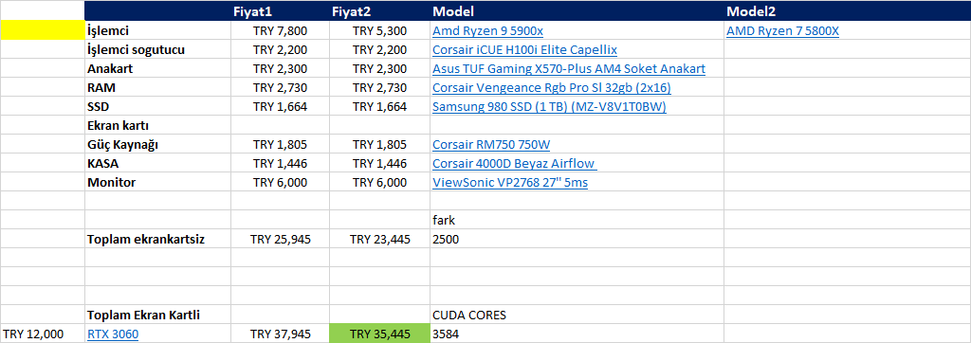Viewport: 971px width, 343px height.
Task: Select the yellow highlighted cell
Action: point(43,30)
